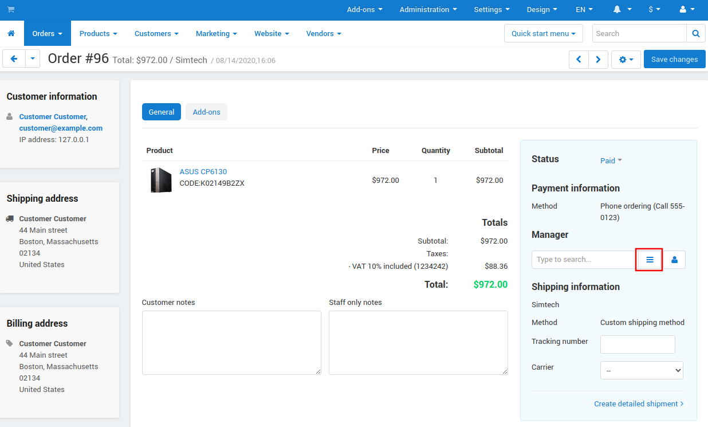Open the Orders menu
This screenshot has width=708, height=427.
point(48,34)
